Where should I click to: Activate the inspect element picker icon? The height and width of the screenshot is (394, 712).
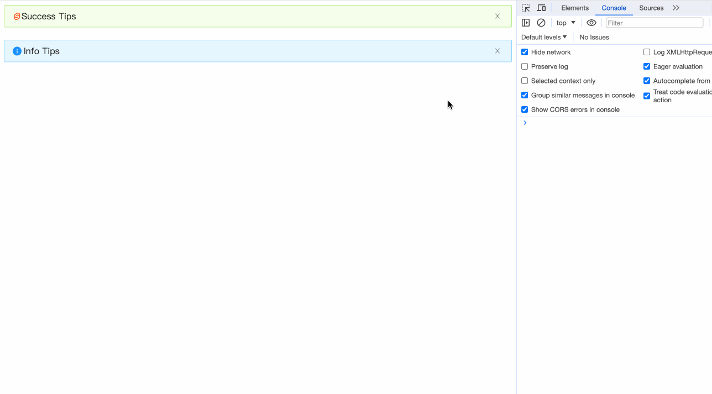[526, 8]
